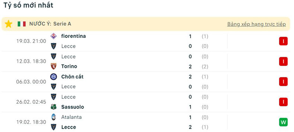Viewport: 294px width, 132px height.
Task: Click the Fiorentina club crest
Action: (x=54, y=36)
